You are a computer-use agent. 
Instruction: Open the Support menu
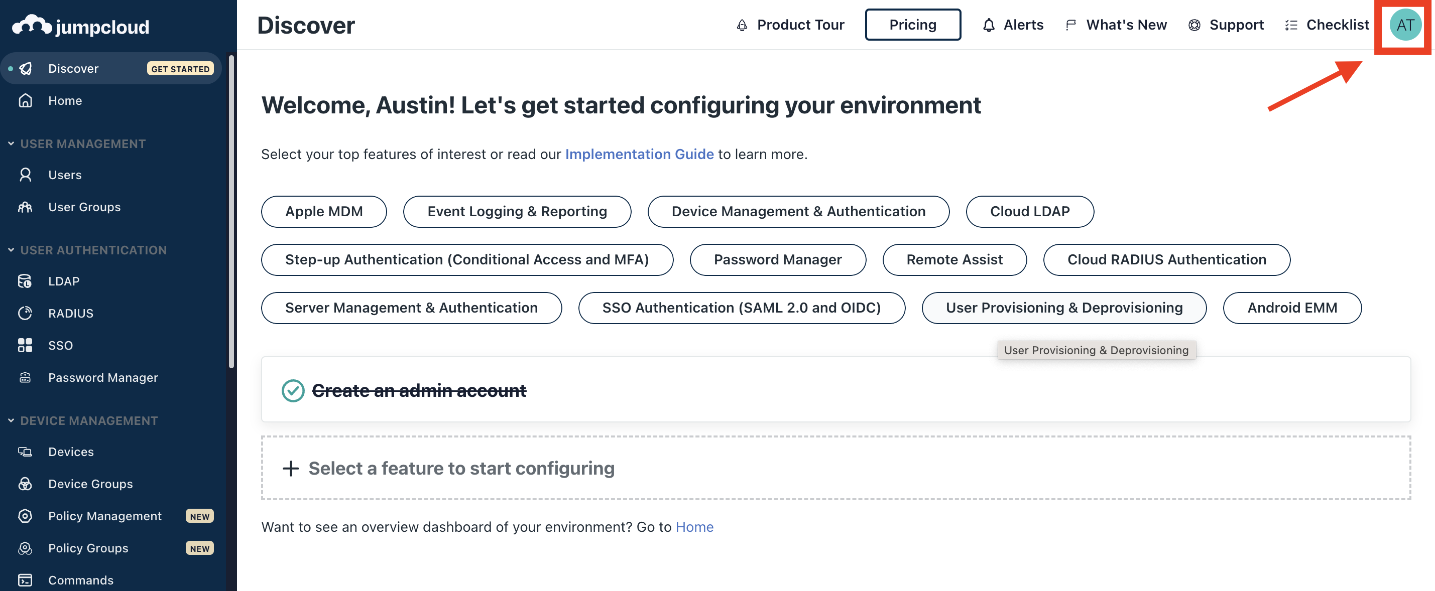pyautogui.click(x=1226, y=25)
